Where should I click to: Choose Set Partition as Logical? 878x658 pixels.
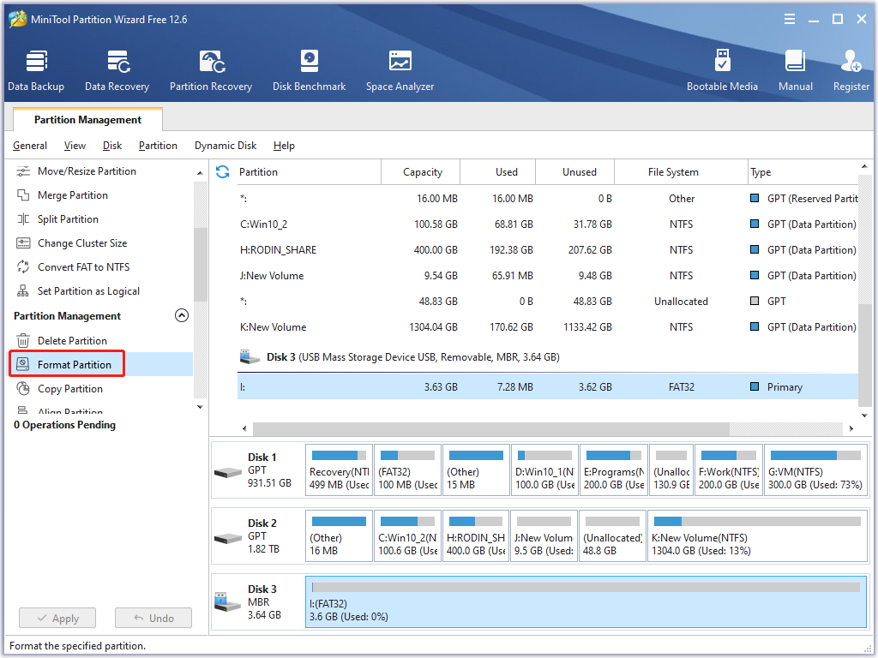pos(88,291)
